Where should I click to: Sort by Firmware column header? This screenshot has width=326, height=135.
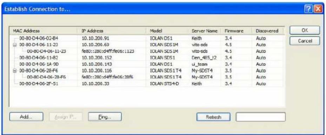pos(237,31)
